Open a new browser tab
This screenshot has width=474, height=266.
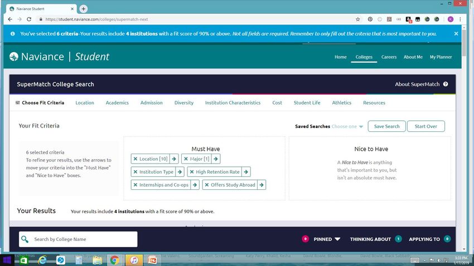coord(84,9)
